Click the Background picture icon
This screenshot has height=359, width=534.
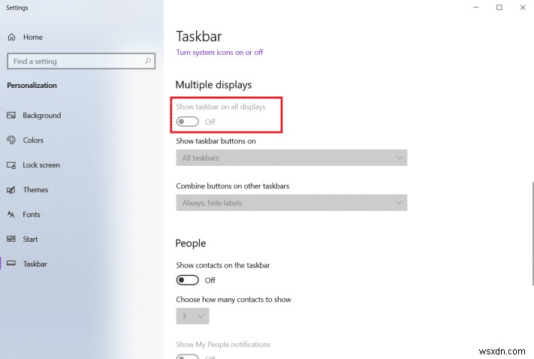point(11,116)
